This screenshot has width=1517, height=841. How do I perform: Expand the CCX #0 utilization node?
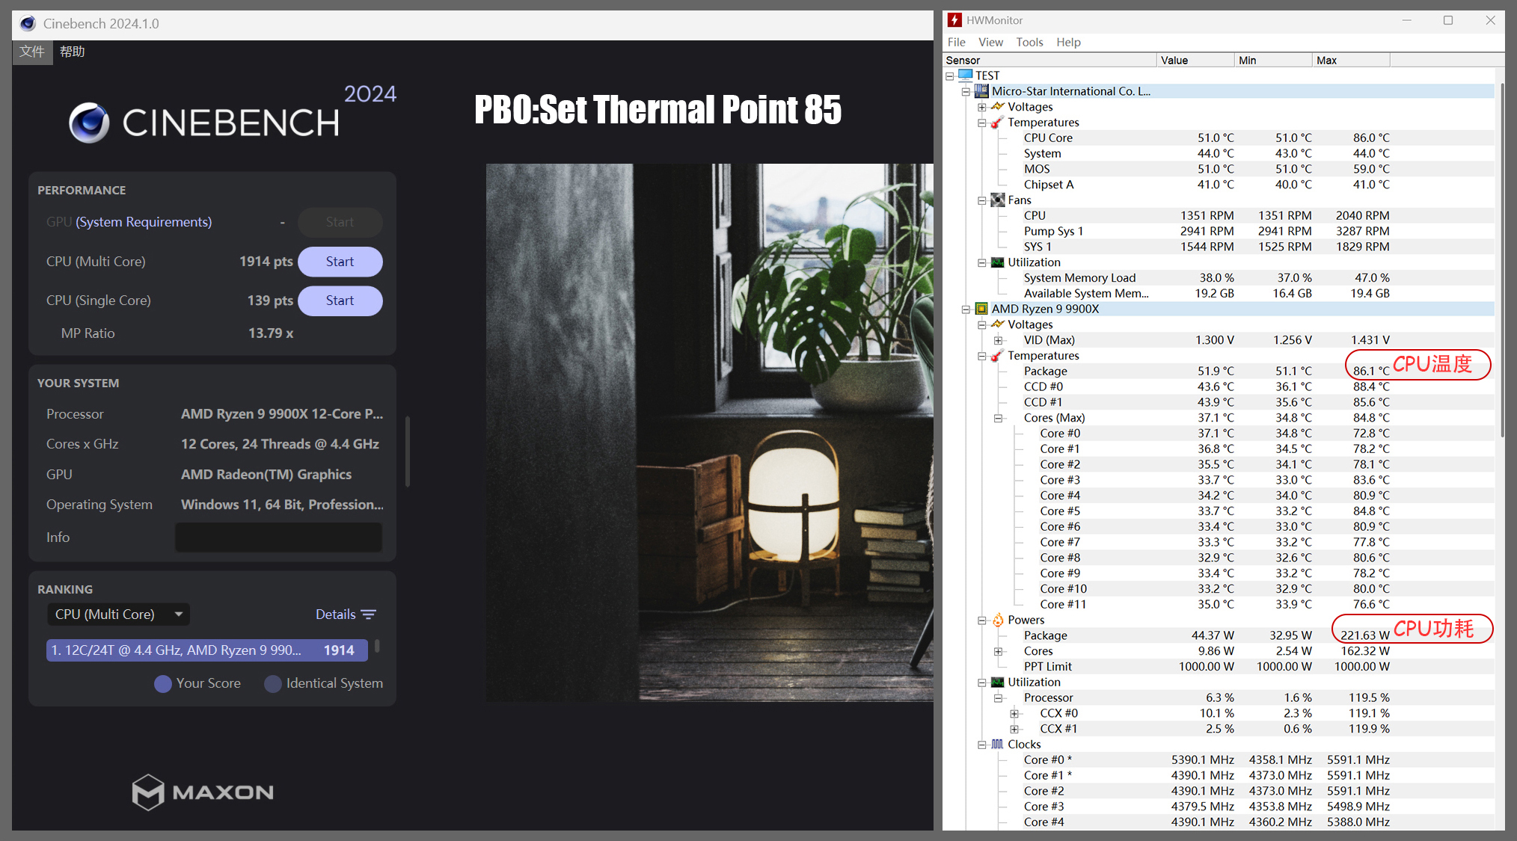coord(1014,713)
